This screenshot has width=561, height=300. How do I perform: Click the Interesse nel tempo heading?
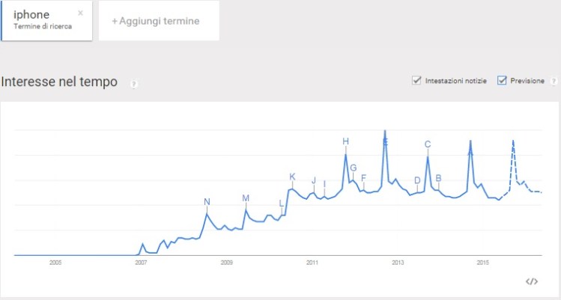[60, 82]
